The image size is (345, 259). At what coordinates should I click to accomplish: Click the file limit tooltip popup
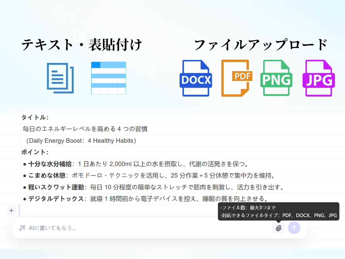coord(279,212)
